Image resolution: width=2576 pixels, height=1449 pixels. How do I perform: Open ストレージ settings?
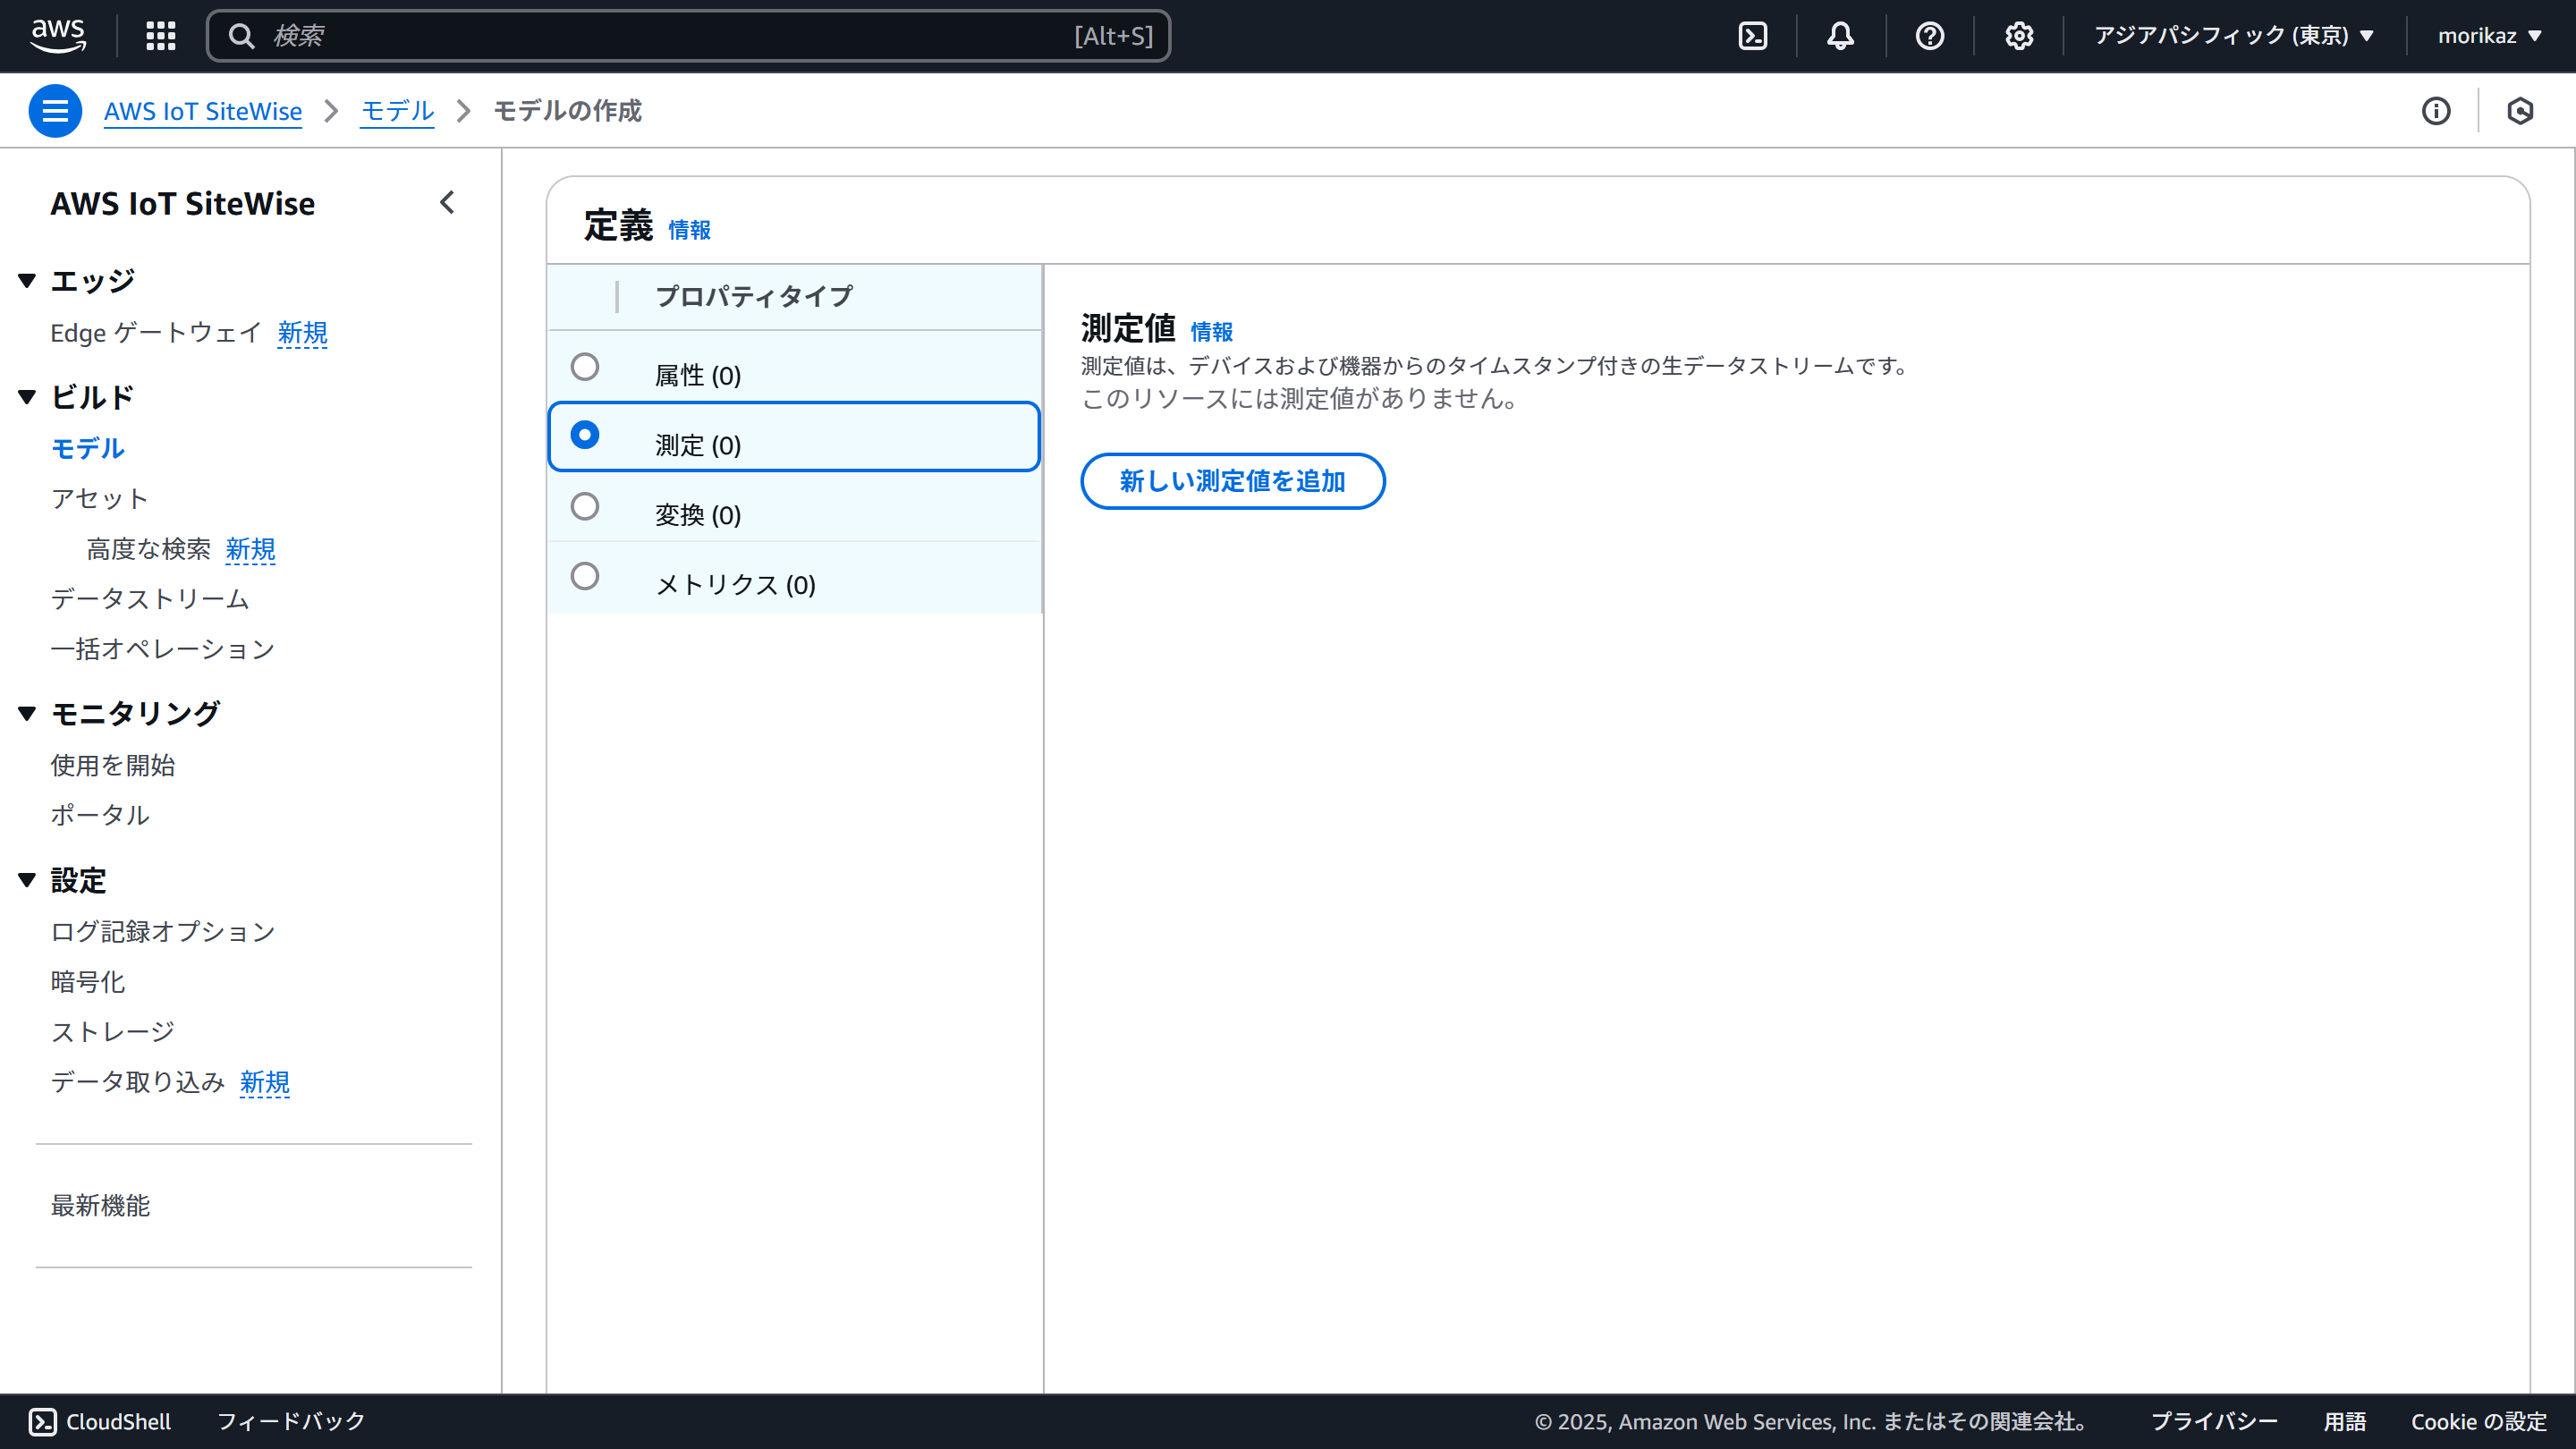[113, 1031]
